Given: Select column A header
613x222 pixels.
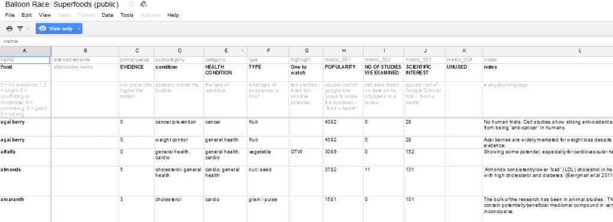Looking at the screenshot, I should click(25, 51).
